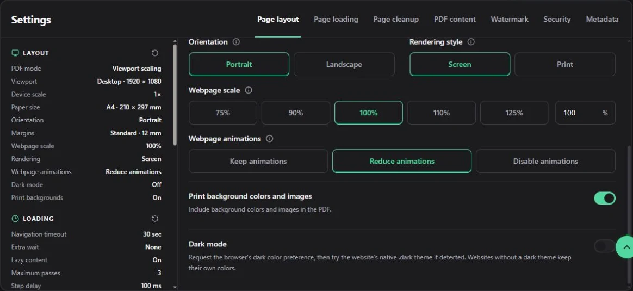633x291 pixels.
Task: Enable the Dark mode switch
Action: coord(605,246)
